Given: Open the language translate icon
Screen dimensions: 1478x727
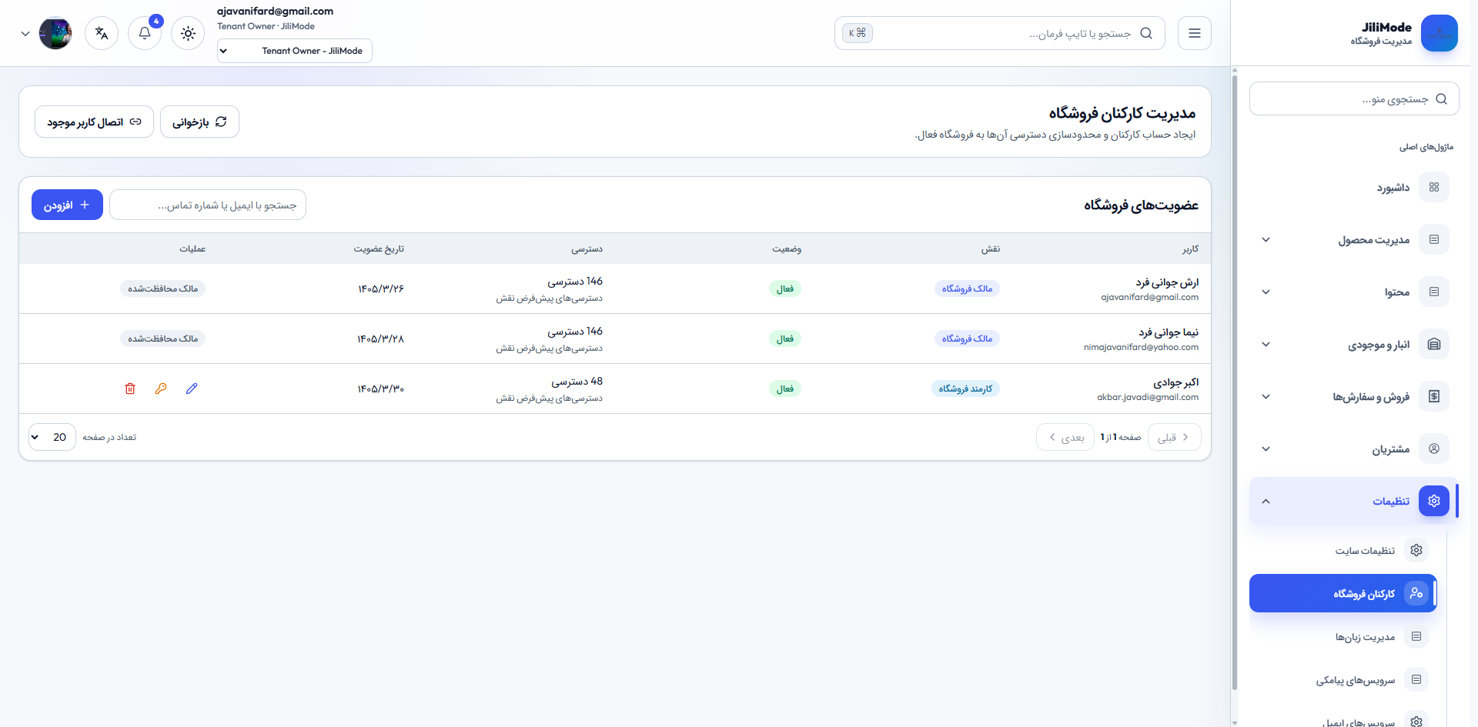Looking at the screenshot, I should point(102,33).
